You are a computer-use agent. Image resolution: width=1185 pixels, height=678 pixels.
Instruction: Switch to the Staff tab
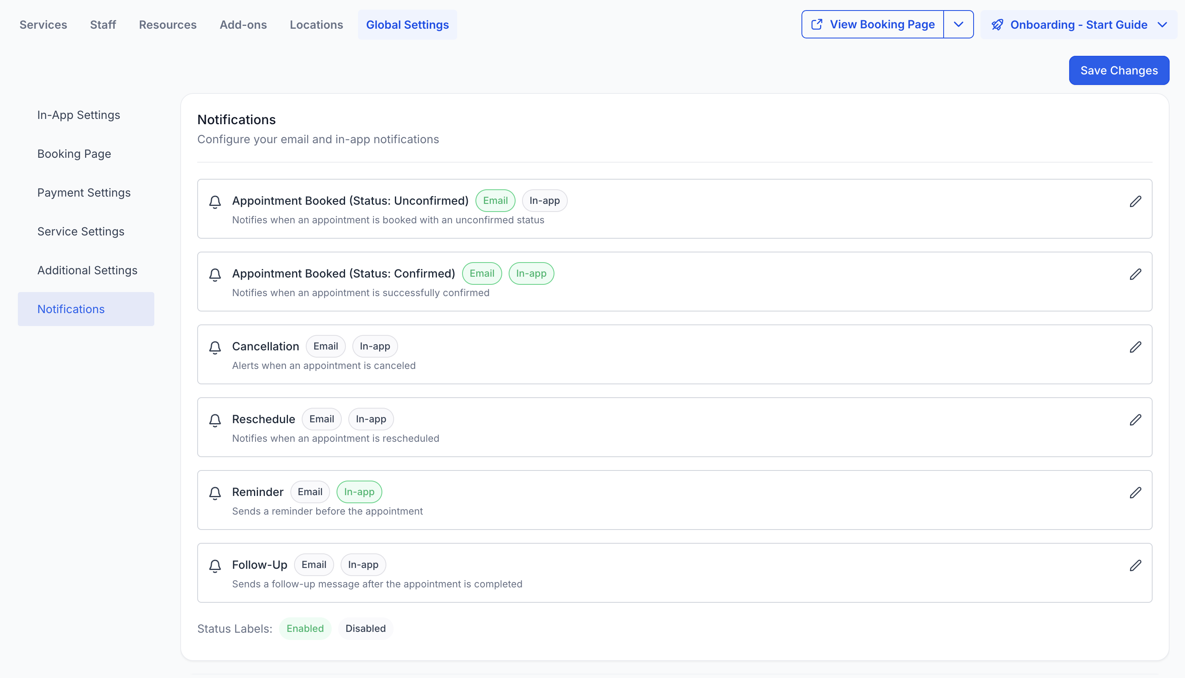(x=102, y=25)
